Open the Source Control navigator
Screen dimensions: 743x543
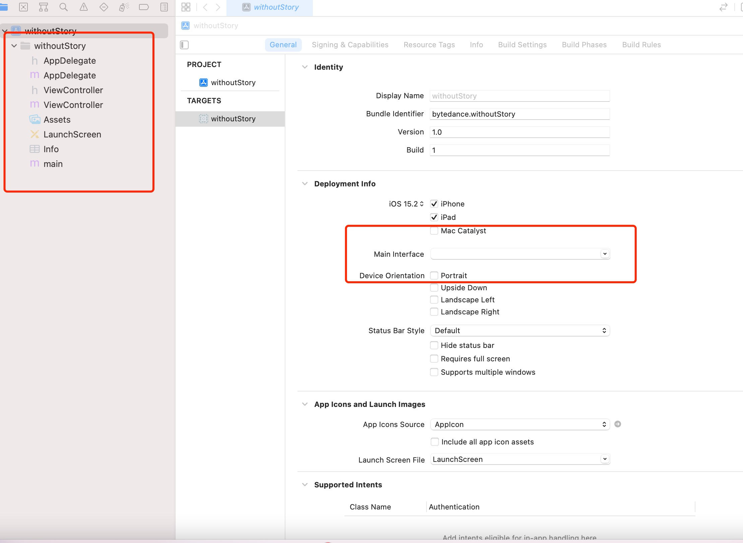point(23,7)
